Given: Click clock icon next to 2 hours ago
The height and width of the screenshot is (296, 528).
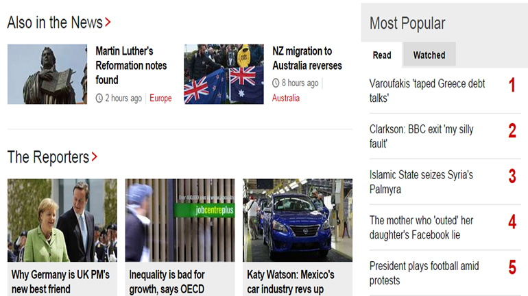Looking at the screenshot, I should pyautogui.click(x=99, y=98).
